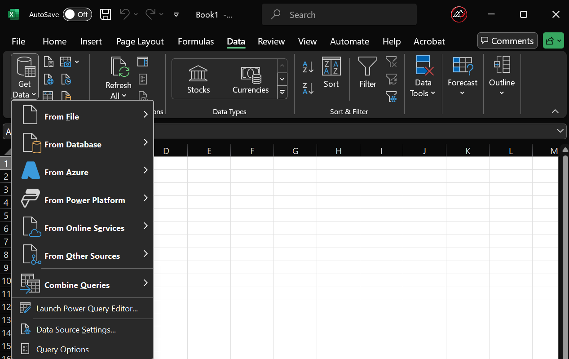Switch to the Home tab
The width and height of the screenshot is (569, 359).
54,41
